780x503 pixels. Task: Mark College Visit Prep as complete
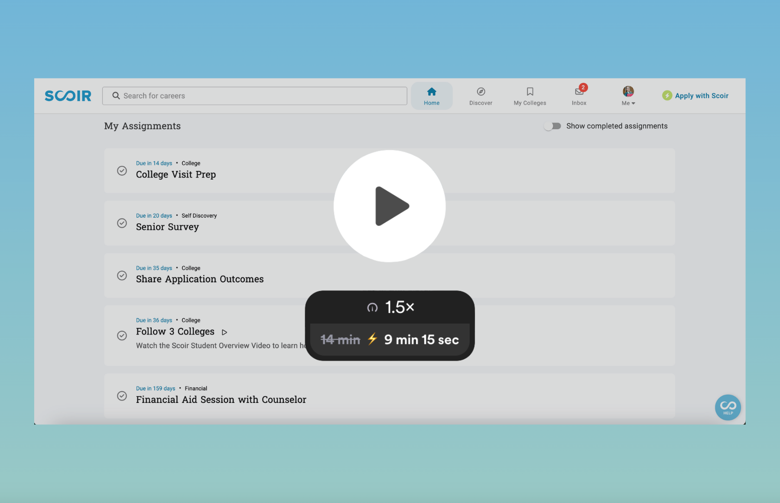coord(122,171)
